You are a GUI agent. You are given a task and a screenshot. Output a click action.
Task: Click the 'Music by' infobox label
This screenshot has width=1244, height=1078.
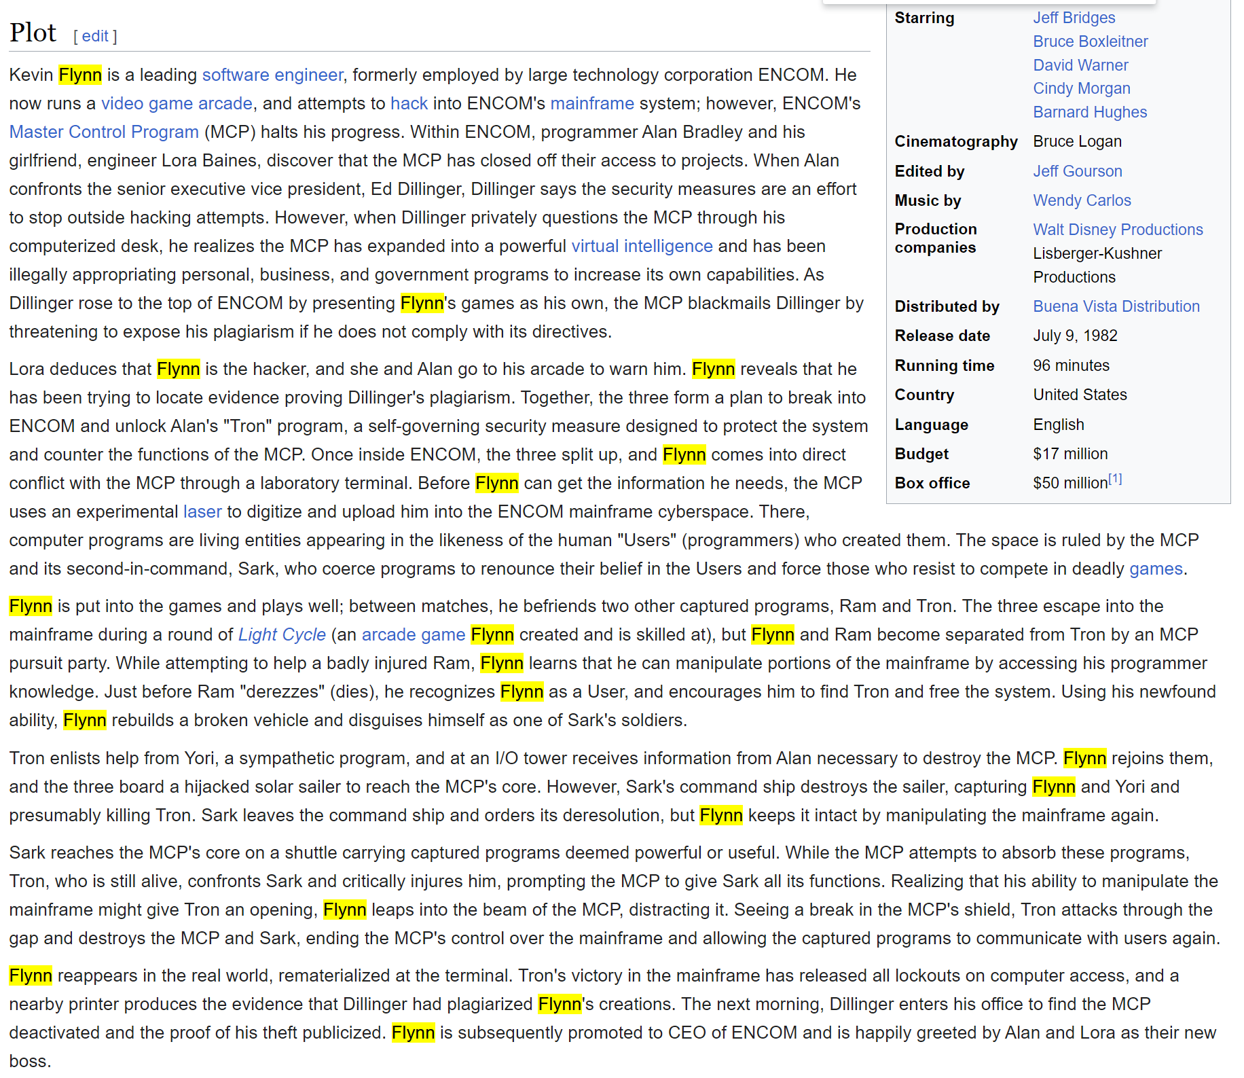pyautogui.click(x=928, y=200)
